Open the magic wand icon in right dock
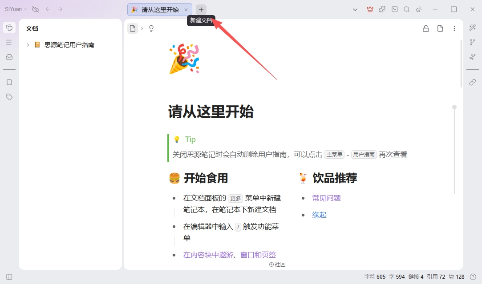 pos(473,28)
